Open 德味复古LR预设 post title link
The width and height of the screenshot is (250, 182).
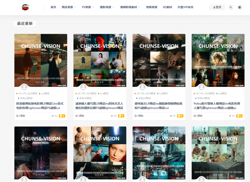coord(158,106)
